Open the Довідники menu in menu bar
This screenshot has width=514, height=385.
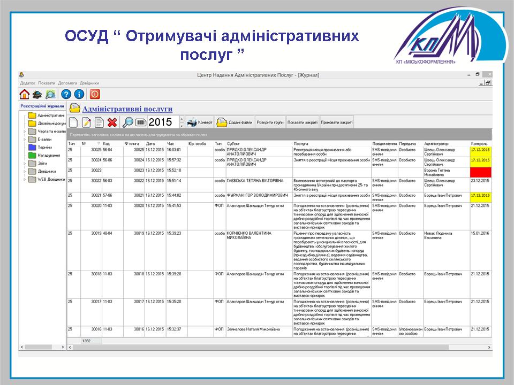click(x=89, y=83)
